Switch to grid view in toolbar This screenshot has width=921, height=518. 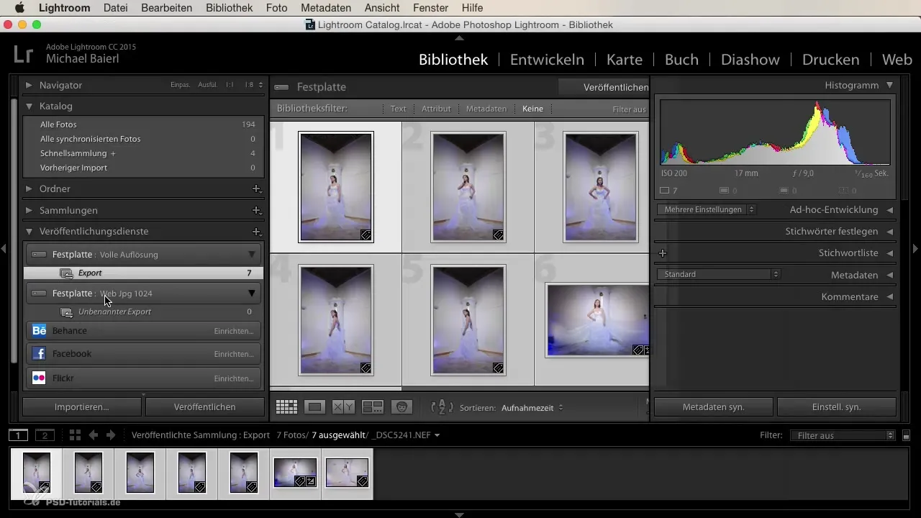click(286, 407)
